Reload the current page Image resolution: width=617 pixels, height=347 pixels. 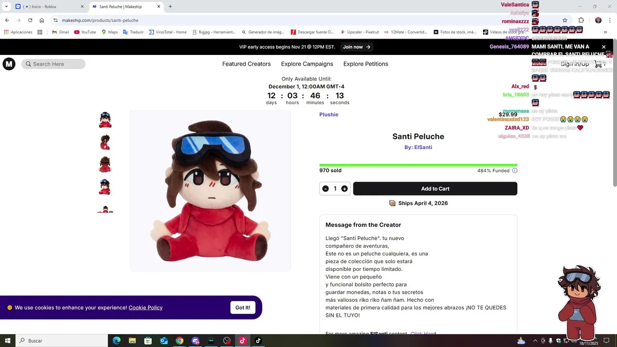pos(30,20)
